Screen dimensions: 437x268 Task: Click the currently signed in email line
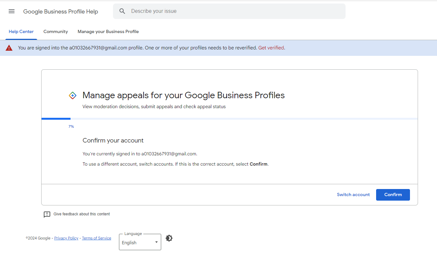(140, 154)
